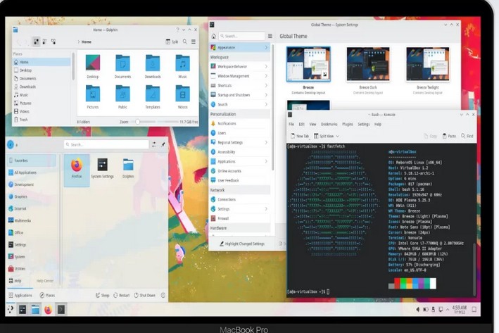
Task: Click the Shut Down button
Action: (144, 296)
